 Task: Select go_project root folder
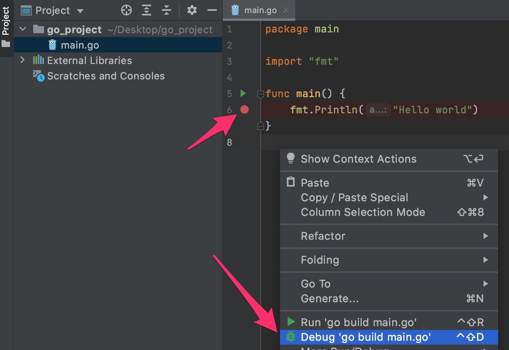coord(118,29)
